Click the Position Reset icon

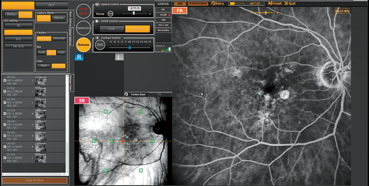[126, 94]
